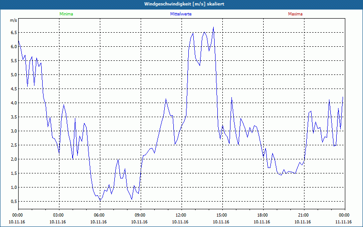Click the 6,5 y-axis value

14,33
